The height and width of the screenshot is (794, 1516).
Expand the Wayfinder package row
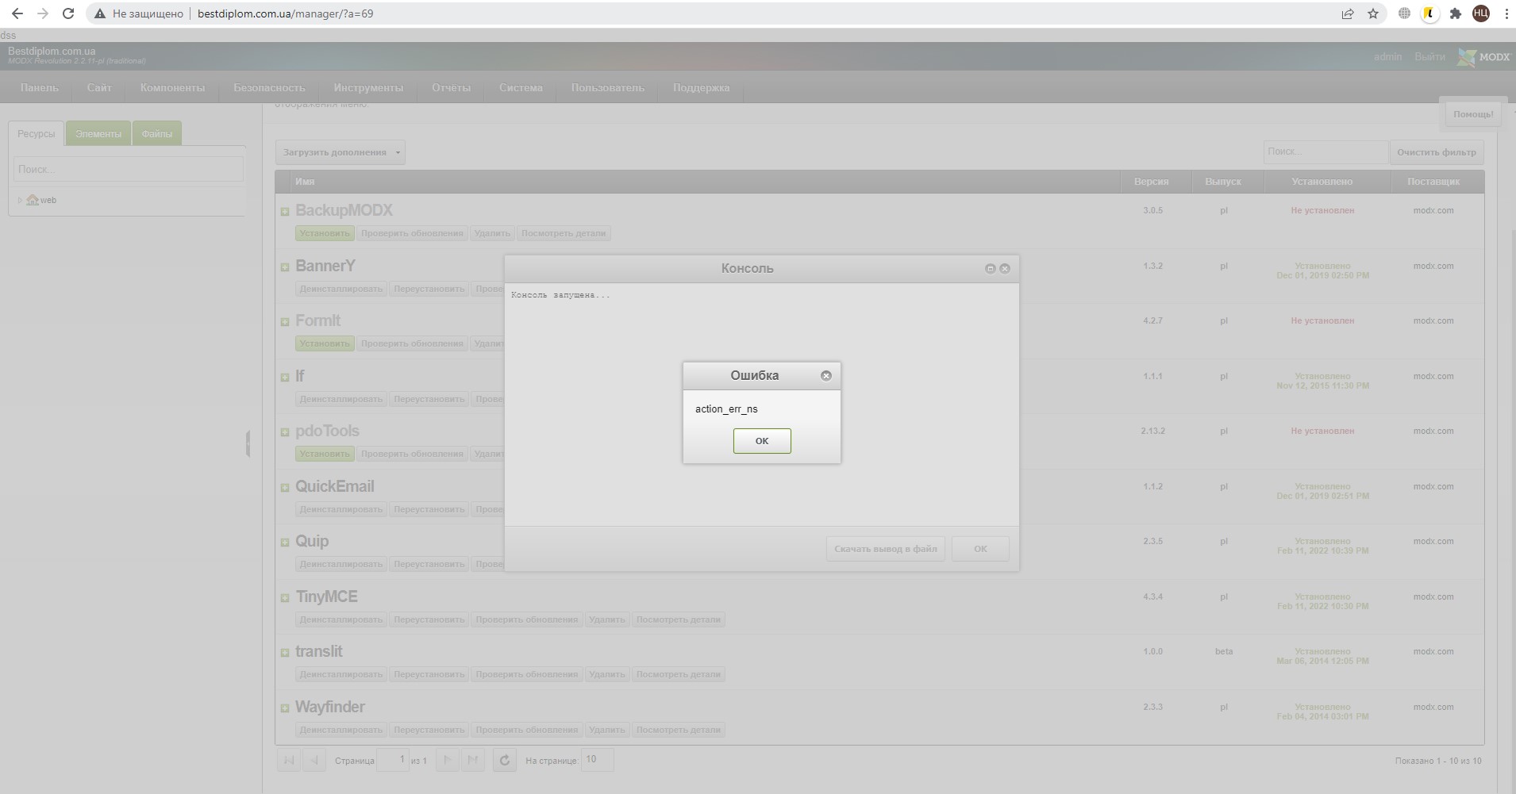pyautogui.click(x=286, y=708)
